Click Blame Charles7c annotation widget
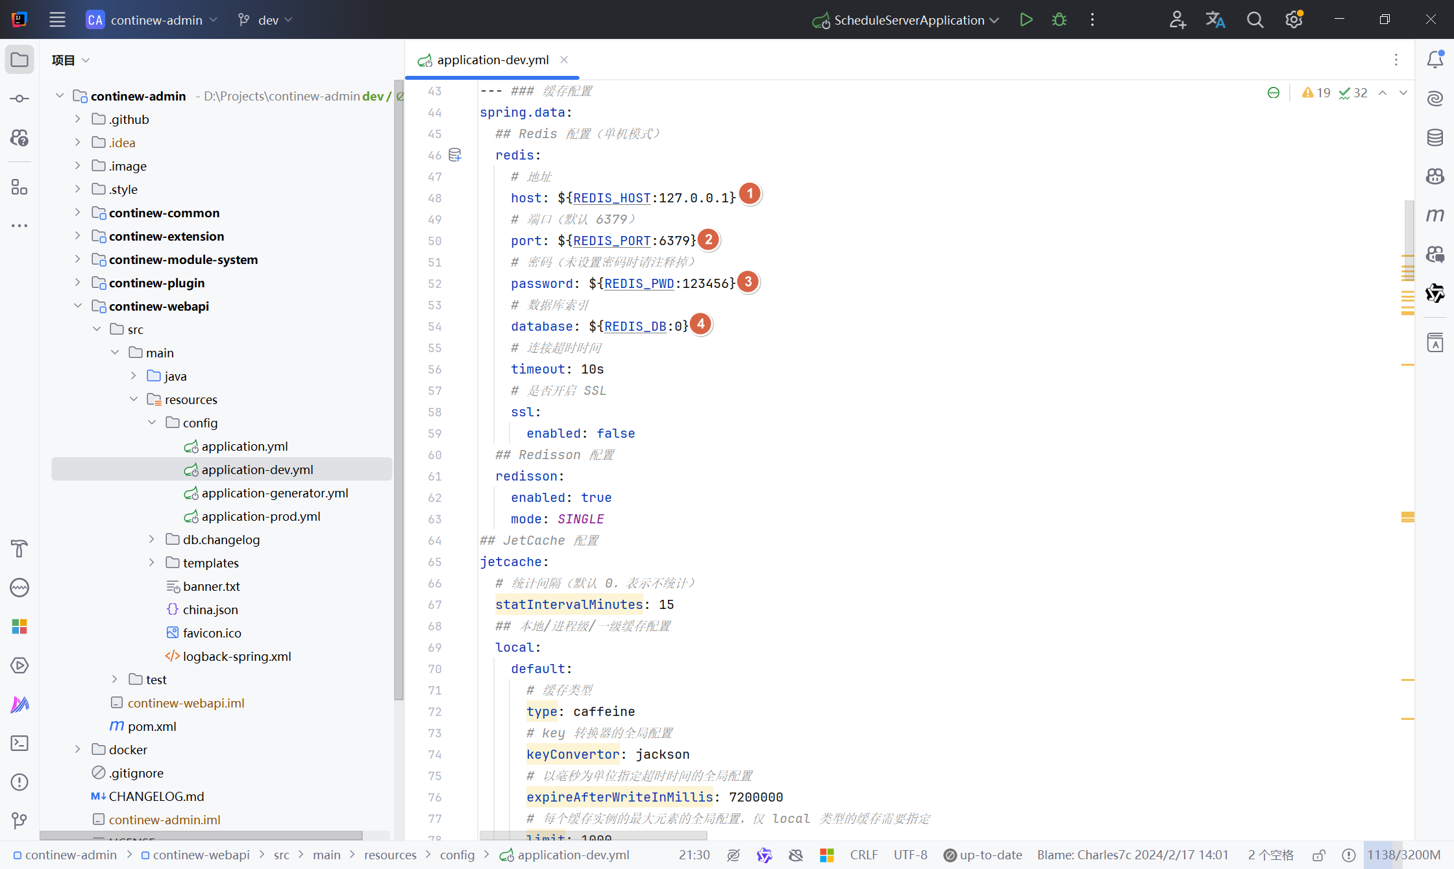Viewport: 1454px width, 869px height. [1133, 855]
